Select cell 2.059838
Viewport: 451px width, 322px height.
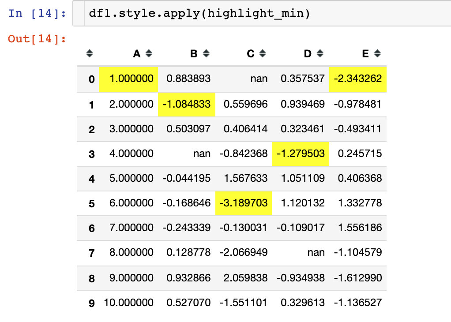point(243,278)
